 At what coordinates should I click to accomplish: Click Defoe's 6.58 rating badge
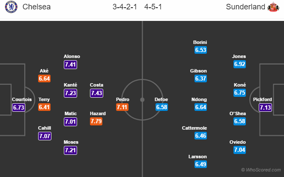point(161,107)
